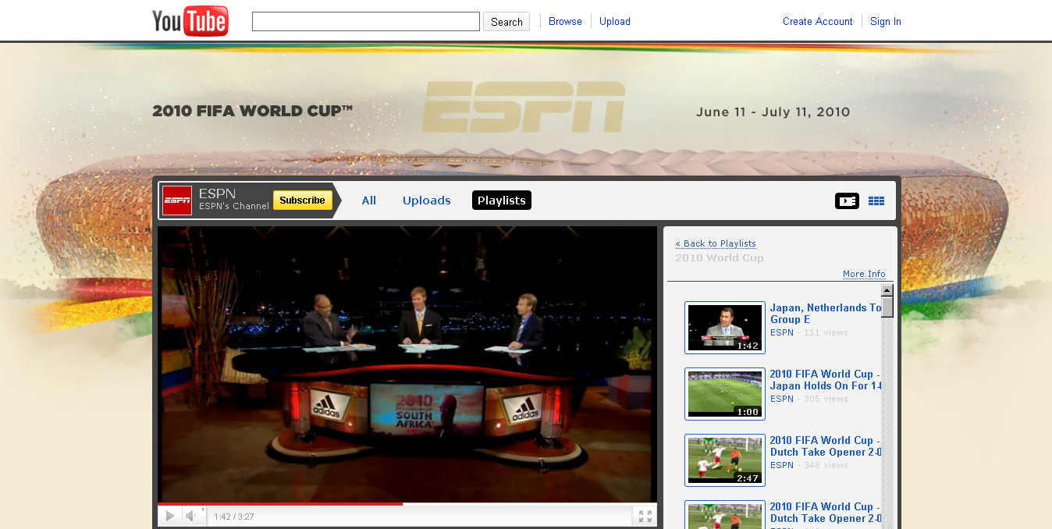Click the Search button

pos(506,22)
